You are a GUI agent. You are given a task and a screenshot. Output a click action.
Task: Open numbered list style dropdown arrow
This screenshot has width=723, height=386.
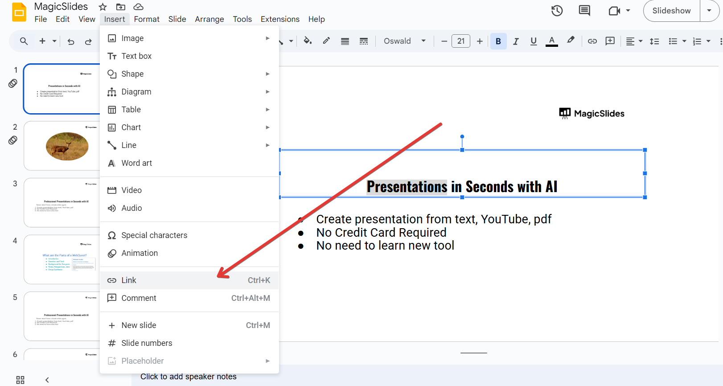click(708, 41)
